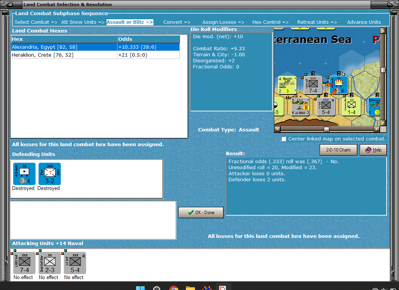Click the Macchi C.200 Saetta counter on map
The width and height of the screenshot is (399, 290).
pos(287,85)
